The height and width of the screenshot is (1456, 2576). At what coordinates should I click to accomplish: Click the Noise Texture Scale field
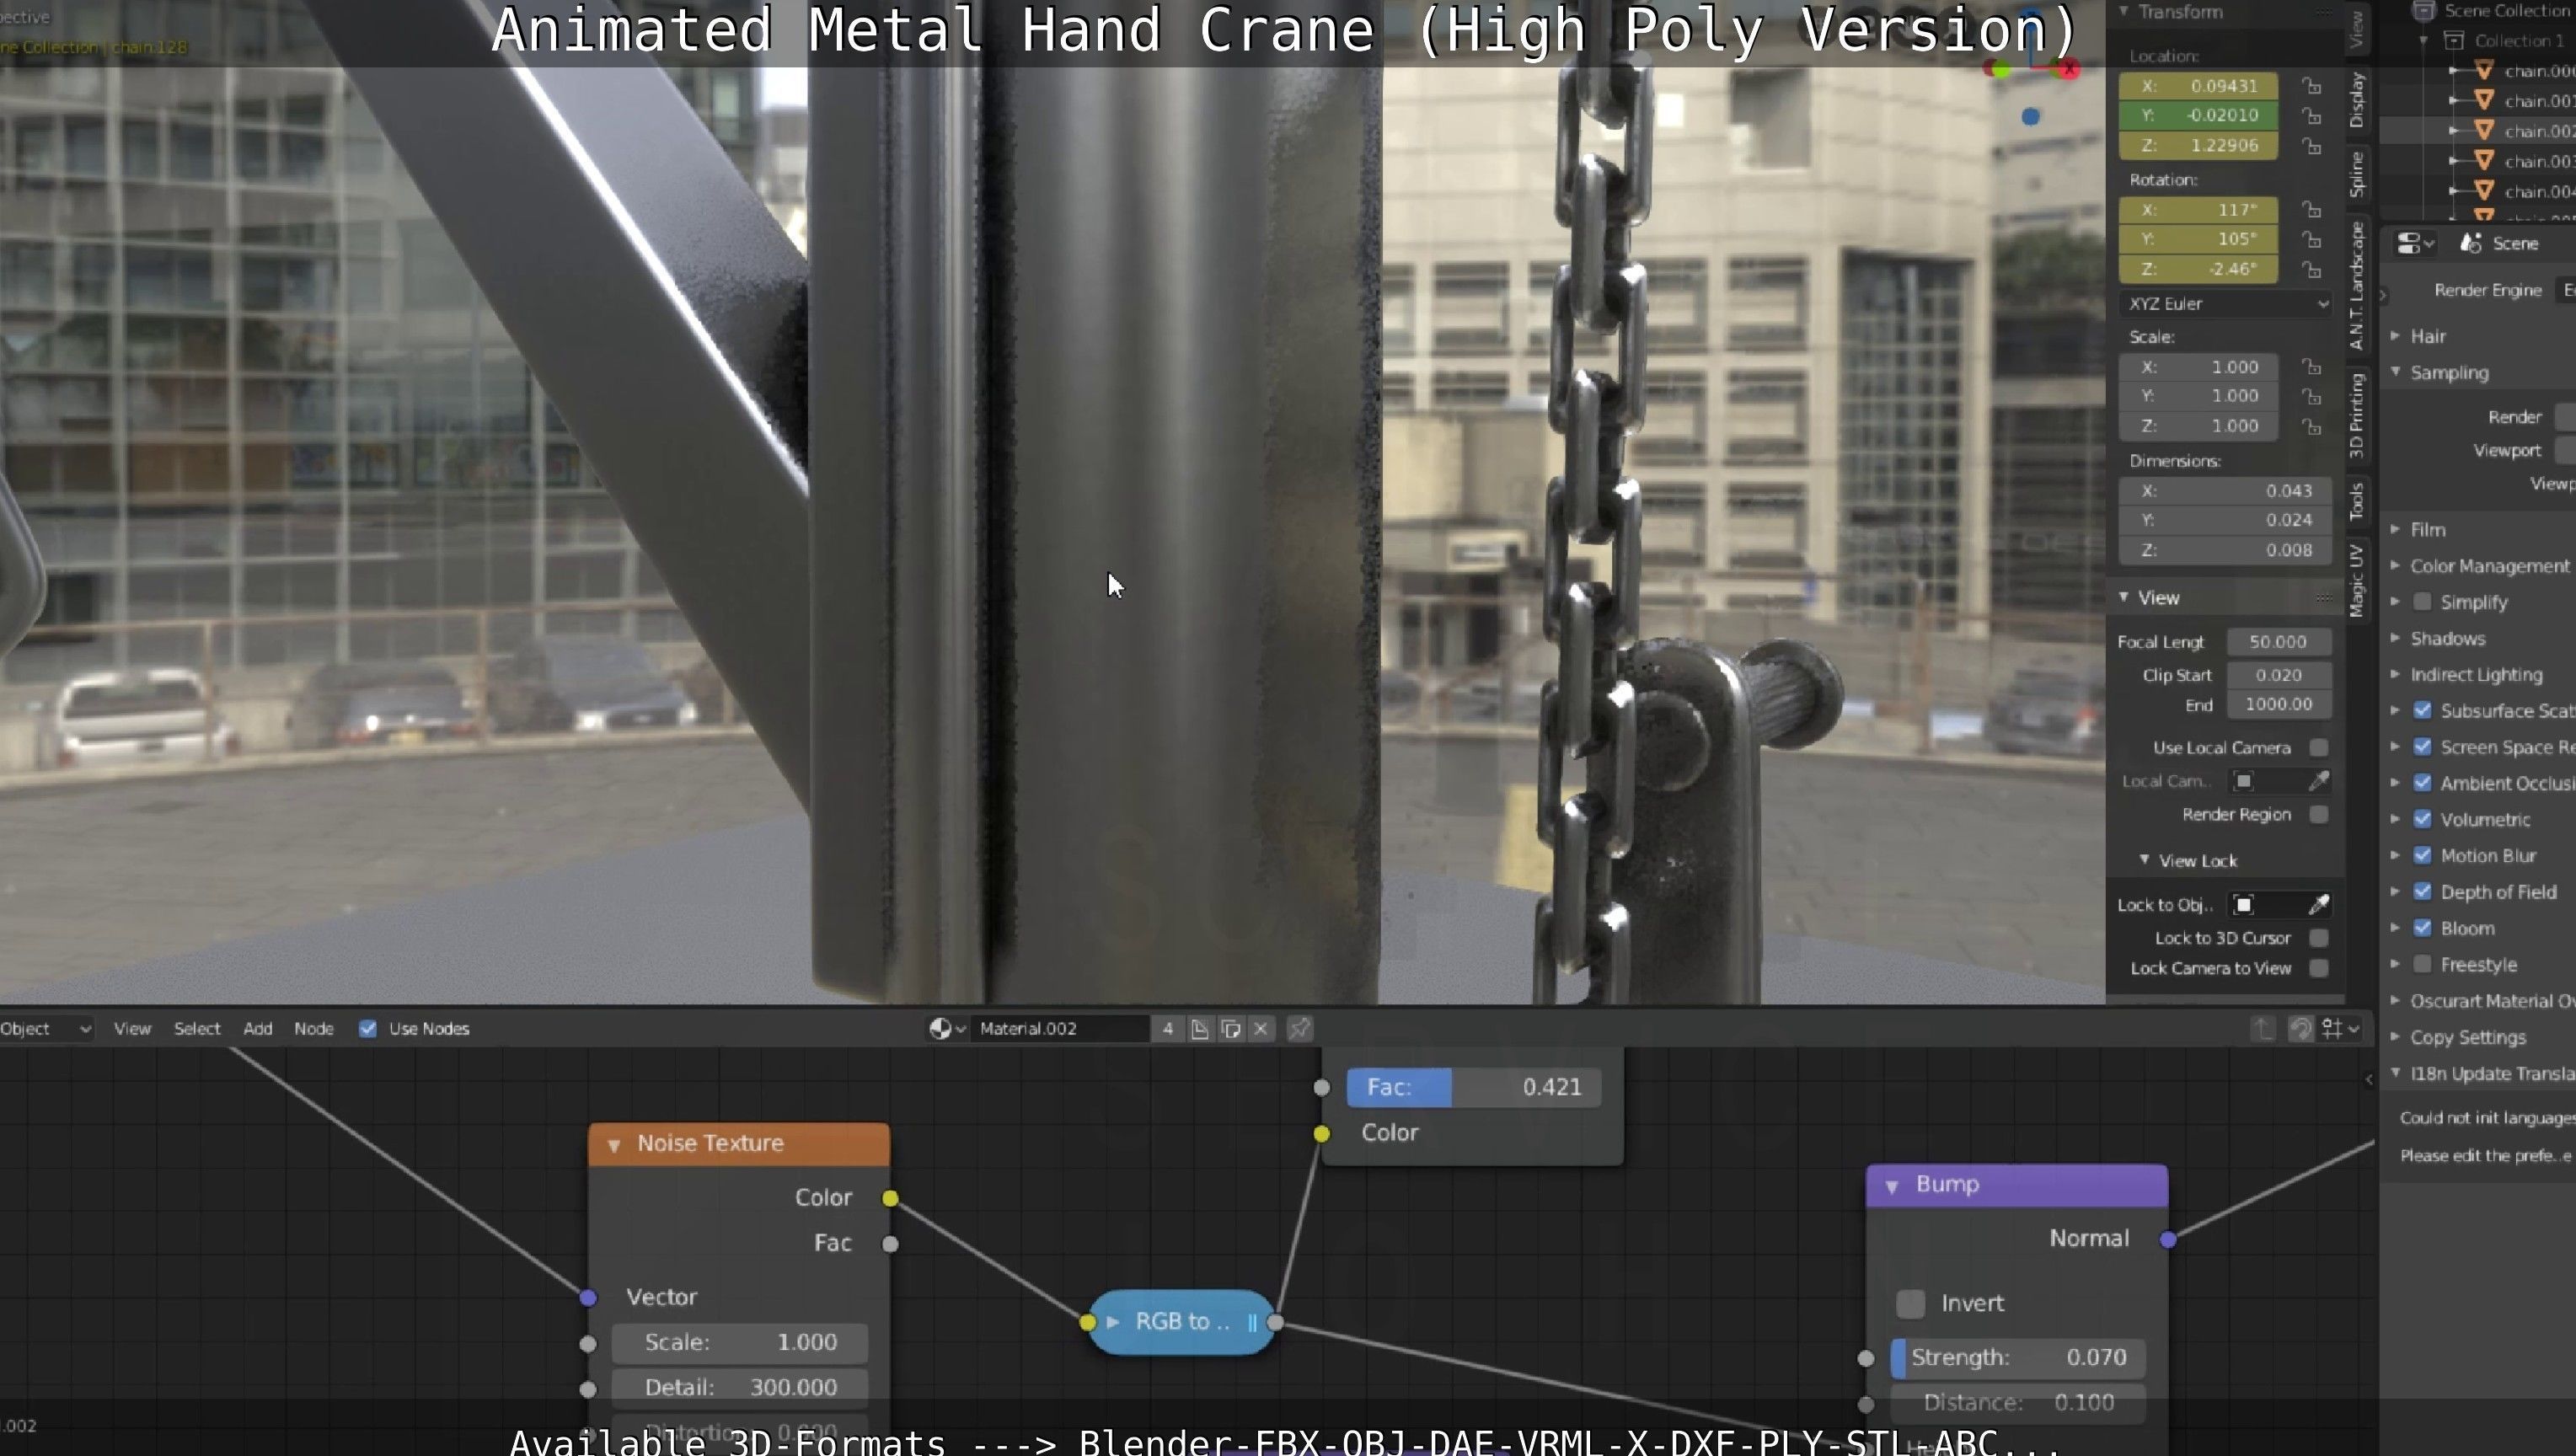(740, 1342)
